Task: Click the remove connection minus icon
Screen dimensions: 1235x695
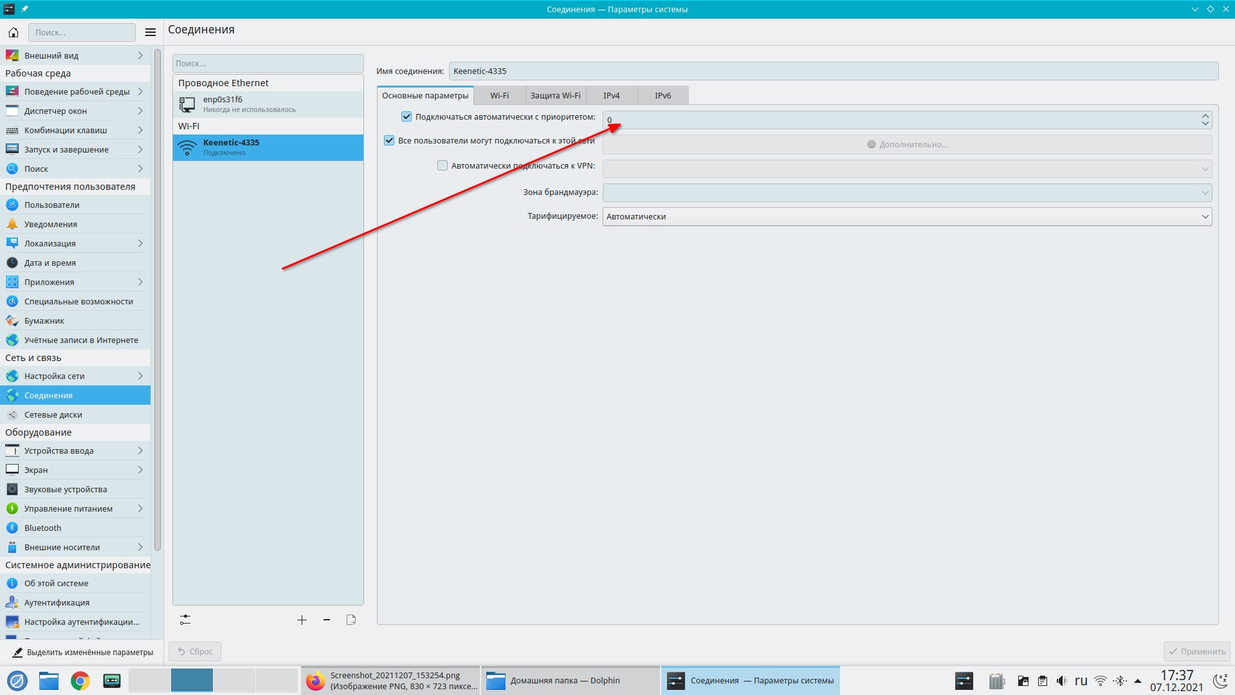Action: point(327,620)
